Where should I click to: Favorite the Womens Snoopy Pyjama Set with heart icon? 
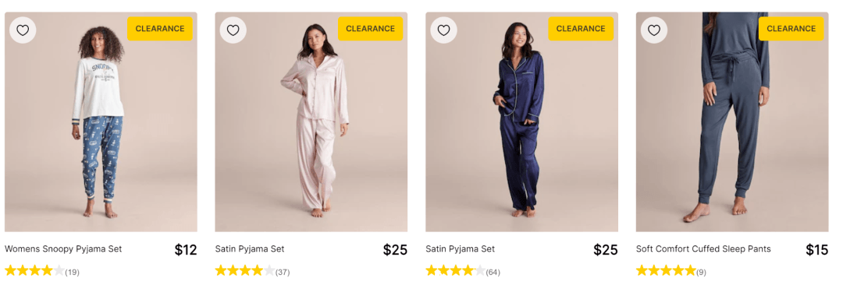[x=23, y=30]
